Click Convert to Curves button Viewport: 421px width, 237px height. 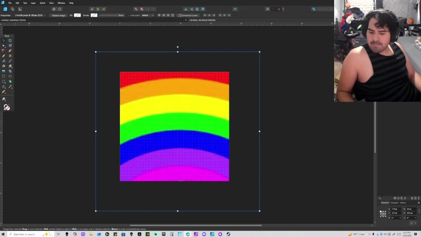188,15
